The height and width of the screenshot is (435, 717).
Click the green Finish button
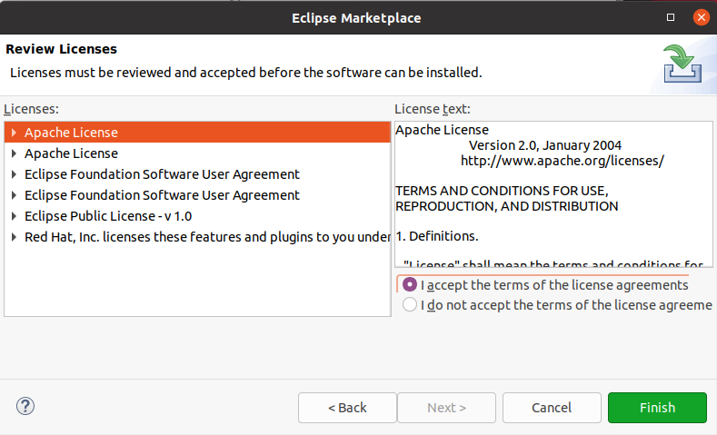(657, 408)
